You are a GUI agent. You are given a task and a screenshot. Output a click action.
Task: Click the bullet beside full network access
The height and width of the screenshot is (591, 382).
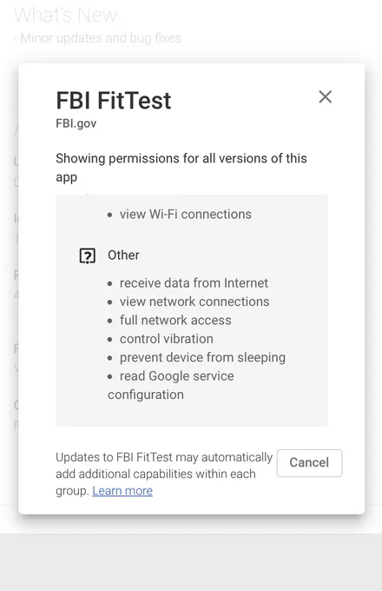coord(110,321)
